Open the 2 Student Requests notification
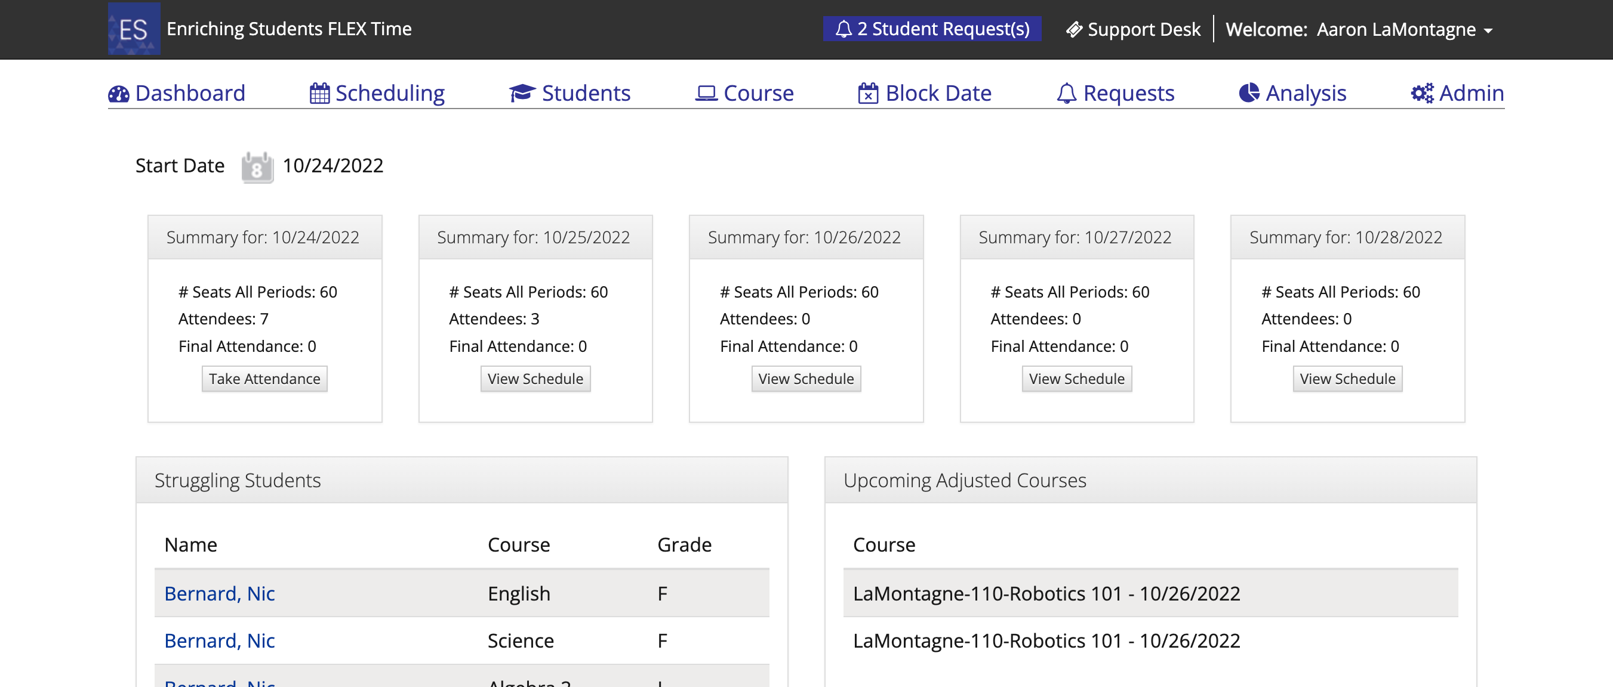The image size is (1613, 687). [933, 29]
